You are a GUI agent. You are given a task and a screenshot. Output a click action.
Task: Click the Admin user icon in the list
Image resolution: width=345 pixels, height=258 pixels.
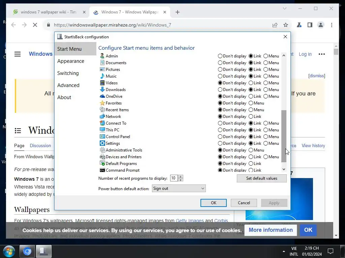tap(102, 56)
